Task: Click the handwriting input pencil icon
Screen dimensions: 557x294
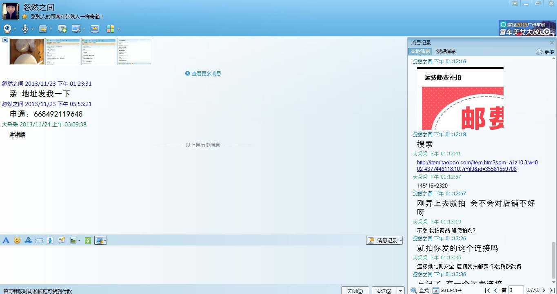Action: pyautogui.click(x=61, y=241)
